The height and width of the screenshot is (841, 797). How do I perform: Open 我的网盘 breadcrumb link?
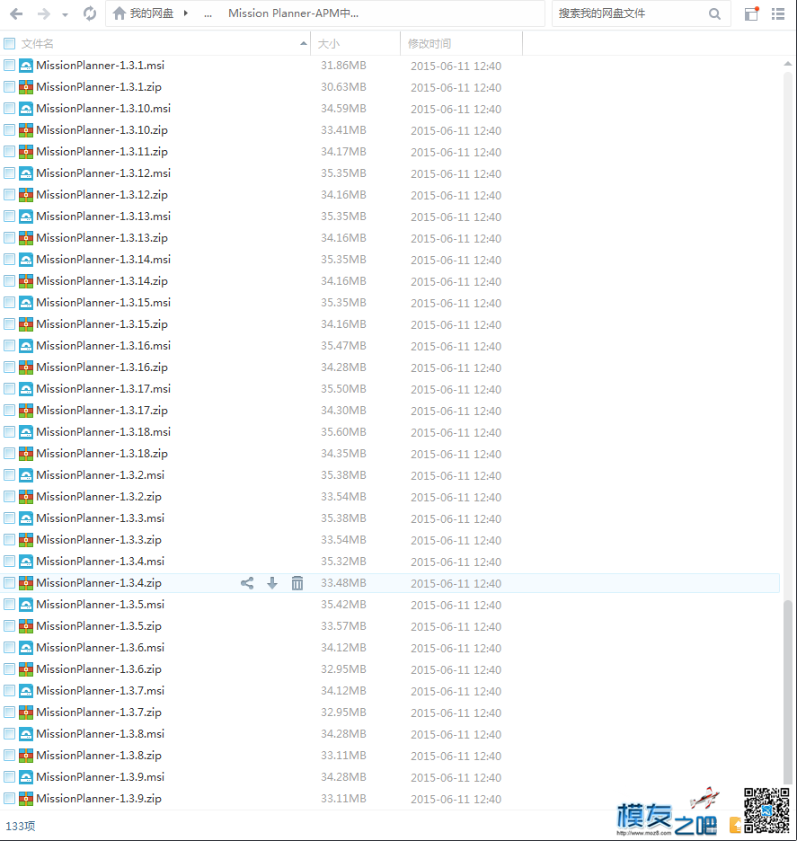tap(152, 13)
